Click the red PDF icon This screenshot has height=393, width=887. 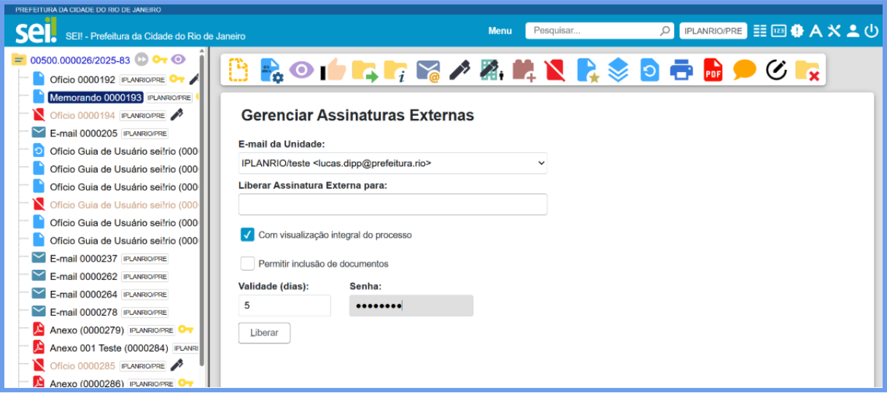click(713, 70)
